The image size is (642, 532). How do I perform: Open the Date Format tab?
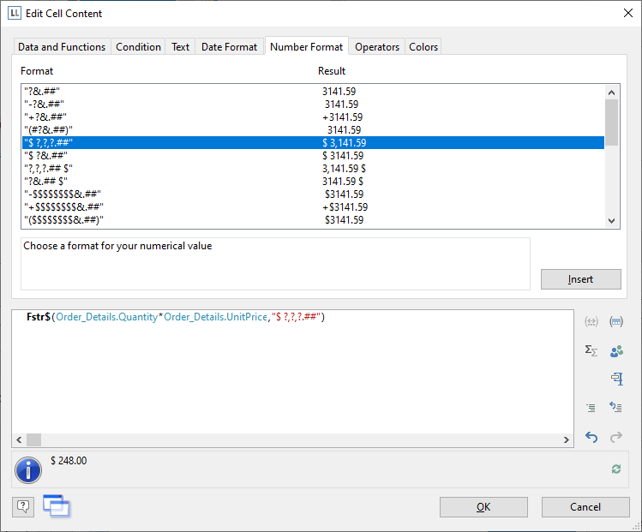coord(229,47)
